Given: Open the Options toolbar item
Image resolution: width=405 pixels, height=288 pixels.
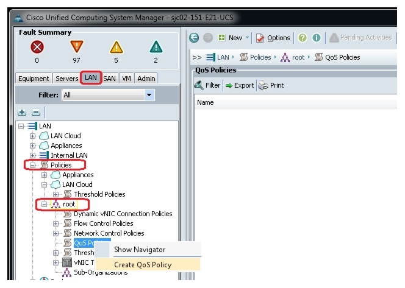Looking at the screenshot, I should tap(273, 38).
